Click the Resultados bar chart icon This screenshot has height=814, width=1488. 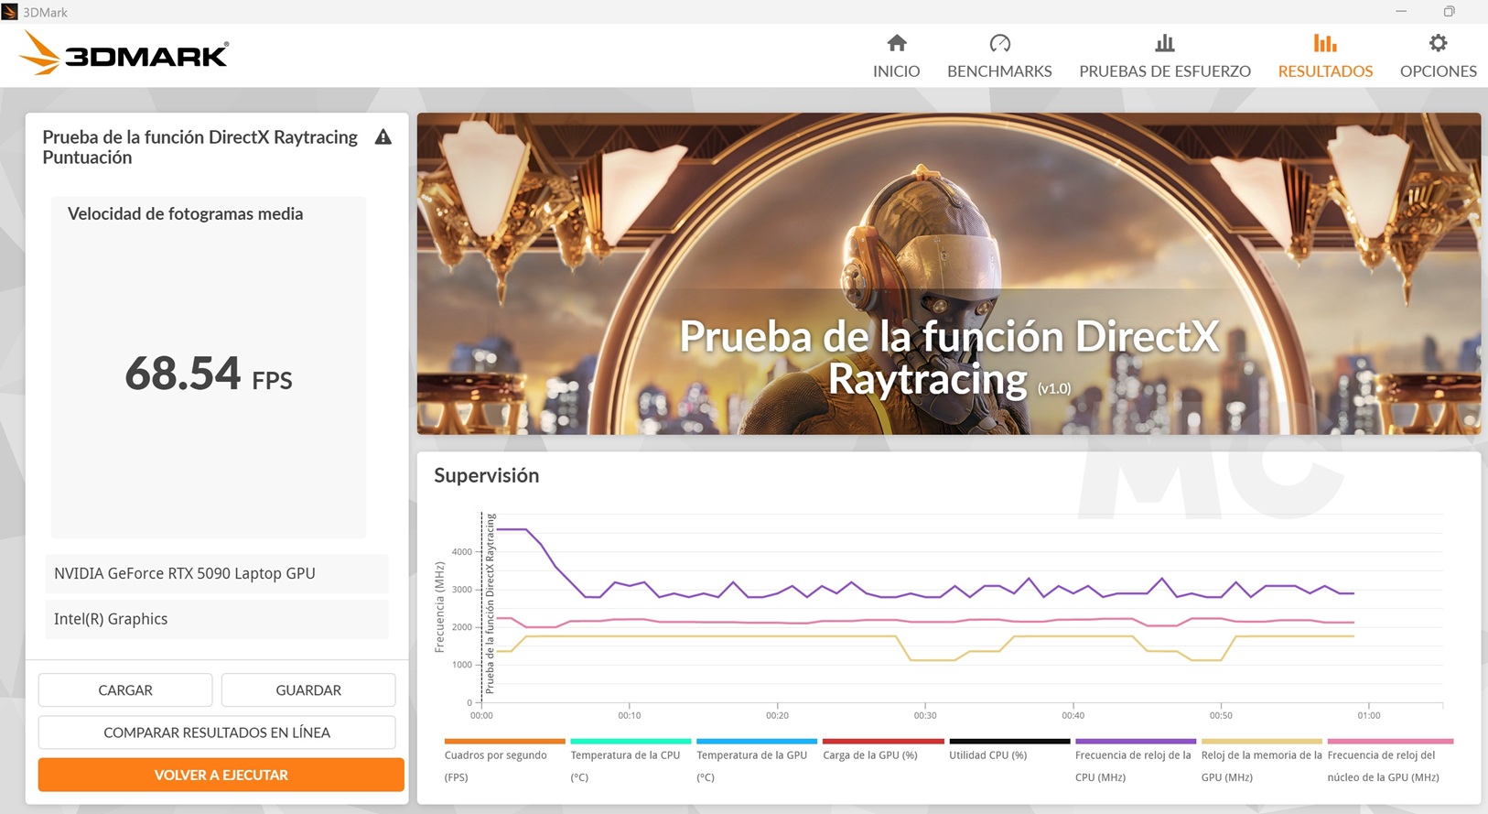tap(1325, 43)
